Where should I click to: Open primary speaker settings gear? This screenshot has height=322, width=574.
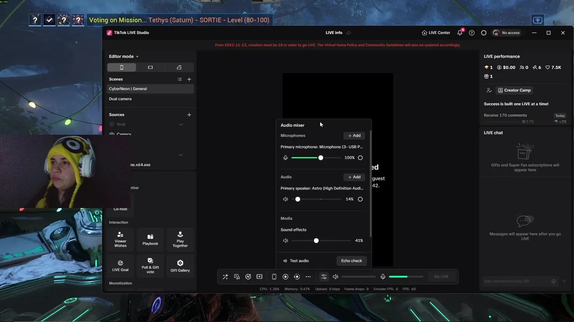tap(360, 199)
